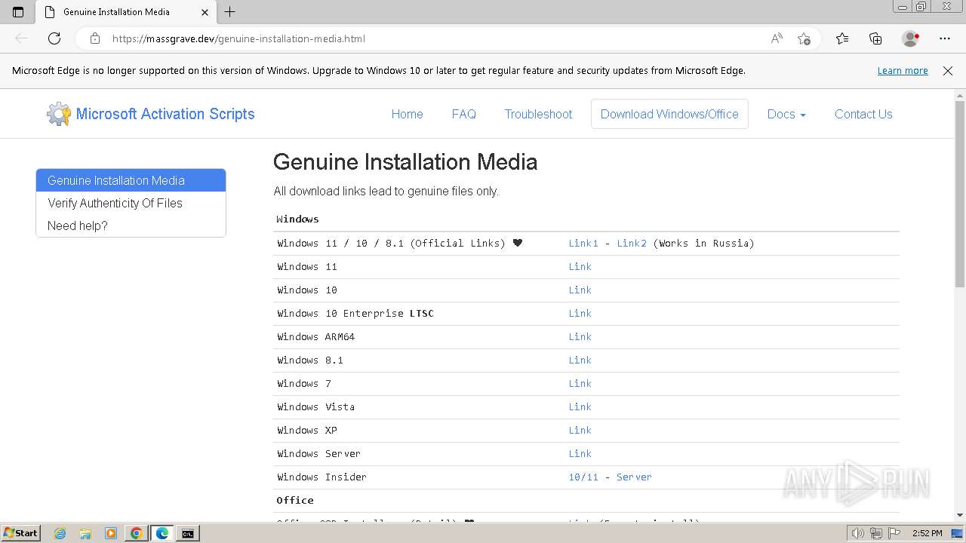This screenshot has height=543, width=966.
Task: Open Microsoft Activation Scripts home title
Action: [165, 114]
